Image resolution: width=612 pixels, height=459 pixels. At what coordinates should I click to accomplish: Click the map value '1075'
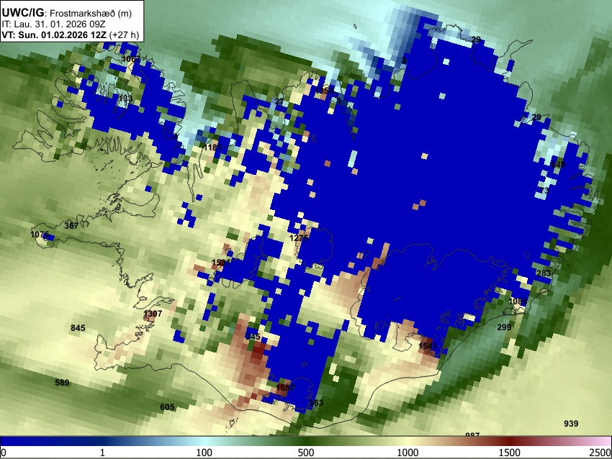[40, 235]
